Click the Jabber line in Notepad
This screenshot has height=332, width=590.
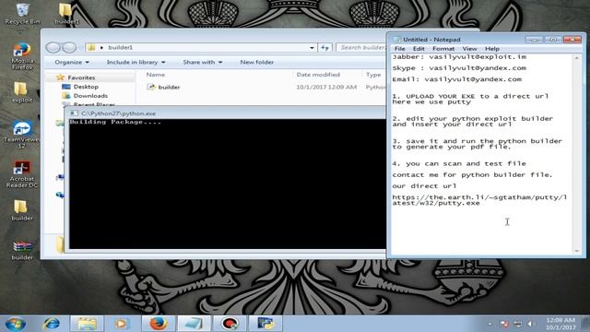pos(459,57)
